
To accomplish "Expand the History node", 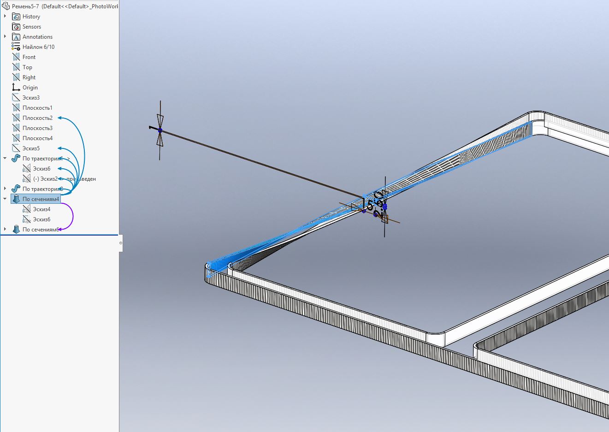I will (x=5, y=17).
